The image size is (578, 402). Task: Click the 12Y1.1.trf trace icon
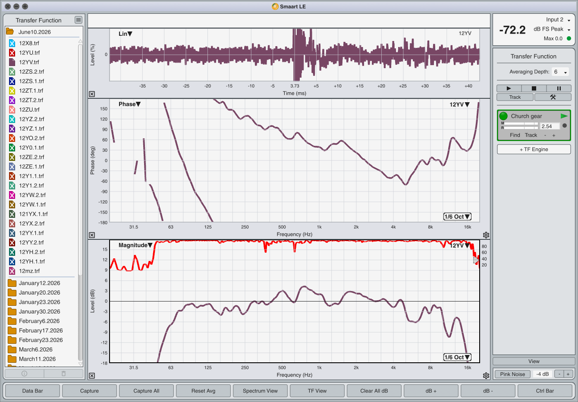pyautogui.click(x=12, y=176)
